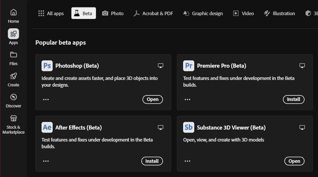Switch to Graphic design tab
Image resolution: width=318 pixels, height=177 pixels.
click(203, 13)
